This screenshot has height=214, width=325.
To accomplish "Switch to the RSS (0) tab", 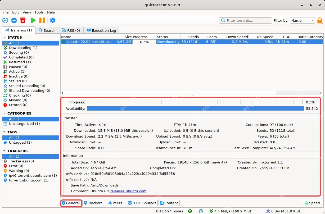I will (x=71, y=30).
